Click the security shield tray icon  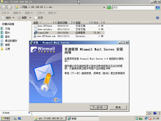tap(141, 119)
